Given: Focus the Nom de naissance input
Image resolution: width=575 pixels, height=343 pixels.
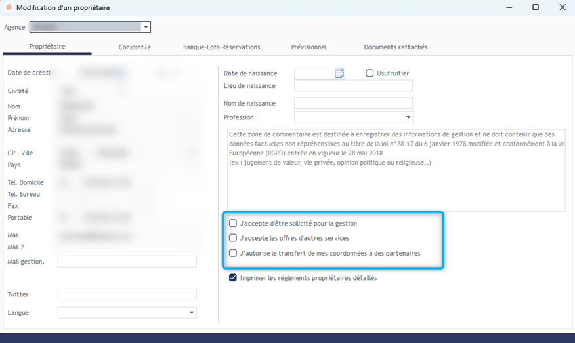Looking at the screenshot, I should [x=353, y=104].
